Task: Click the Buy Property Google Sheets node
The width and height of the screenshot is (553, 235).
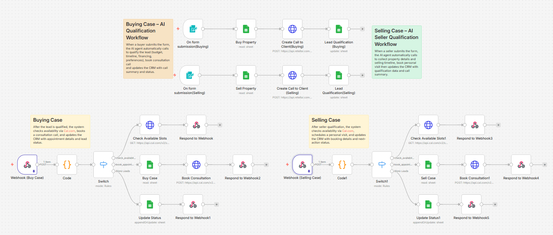Action: (246, 29)
